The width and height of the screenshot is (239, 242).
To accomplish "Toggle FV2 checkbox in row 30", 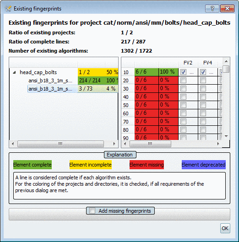I will coord(184,89).
